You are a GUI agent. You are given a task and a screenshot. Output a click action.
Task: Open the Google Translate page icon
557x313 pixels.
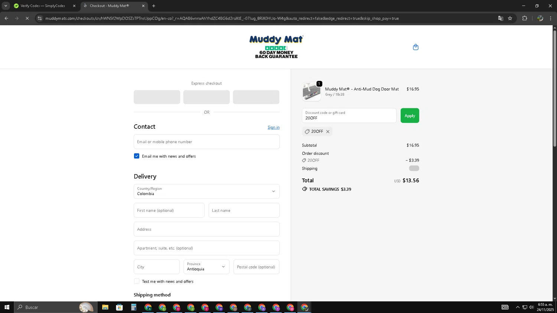tap(501, 18)
